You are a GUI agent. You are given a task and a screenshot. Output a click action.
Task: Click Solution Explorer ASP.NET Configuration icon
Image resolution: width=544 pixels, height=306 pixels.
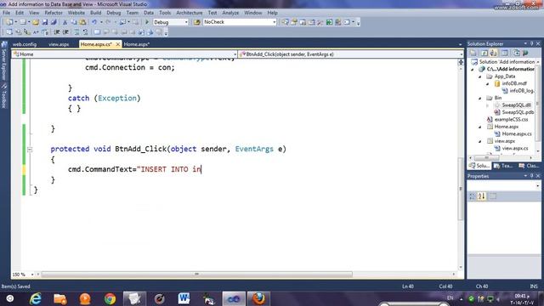(525, 53)
